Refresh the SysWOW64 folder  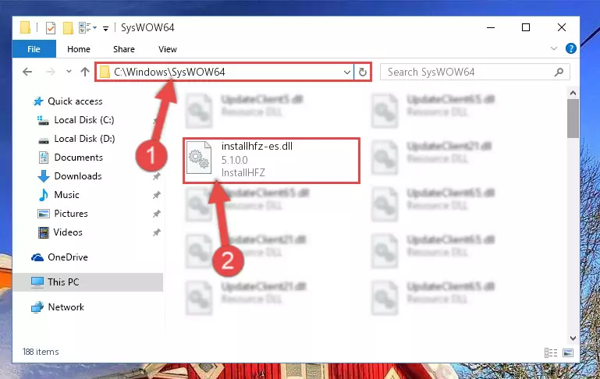coord(362,72)
